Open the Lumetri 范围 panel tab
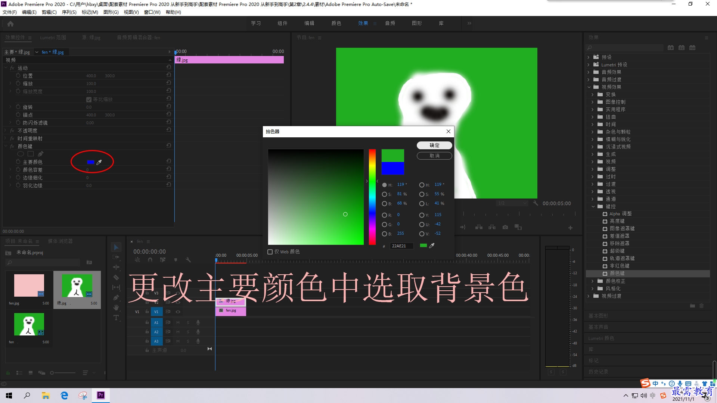 [x=53, y=37]
